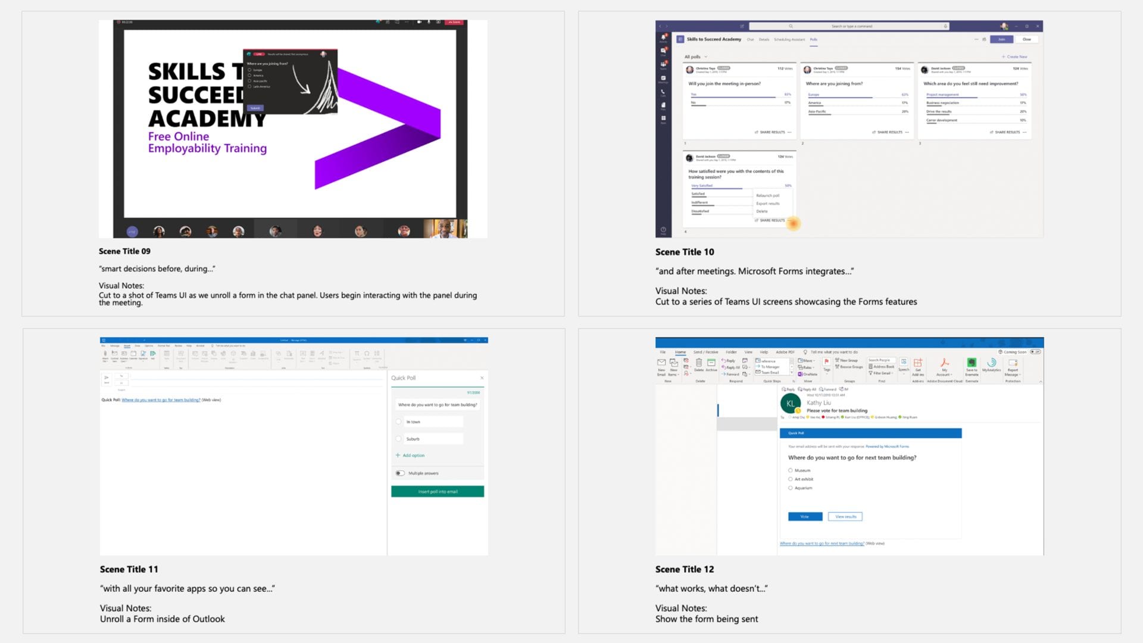1143x643 pixels.
Task: Click Submit button in meeting poll popup
Action: (x=255, y=108)
